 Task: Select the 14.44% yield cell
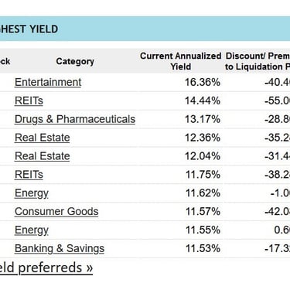pyautogui.click(x=203, y=101)
